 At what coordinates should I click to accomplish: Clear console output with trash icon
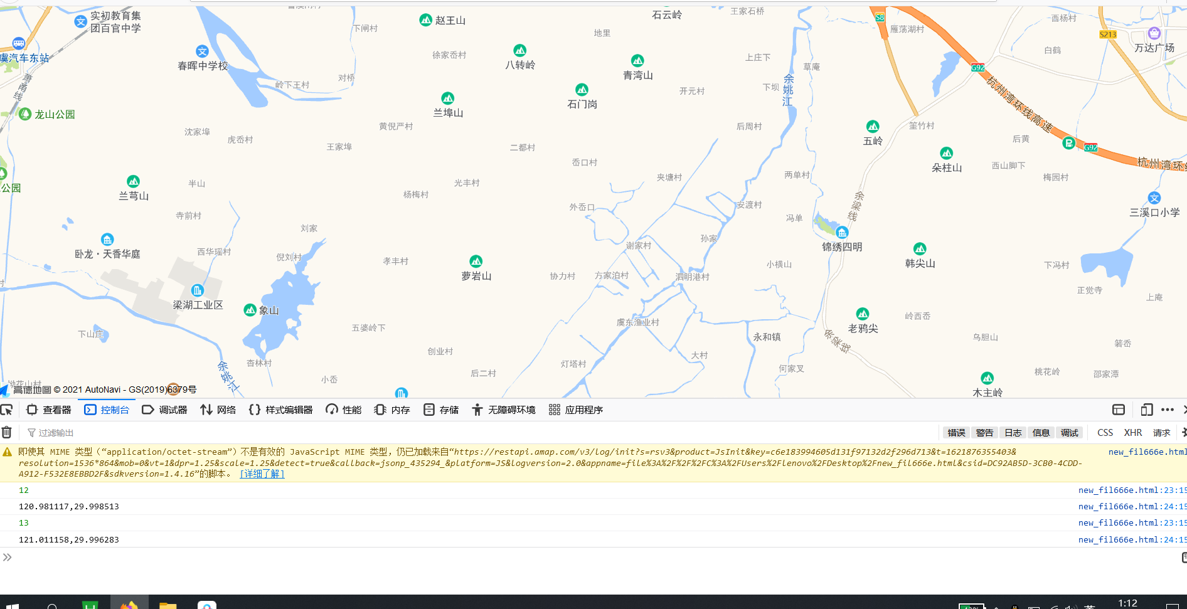pyautogui.click(x=6, y=432)
